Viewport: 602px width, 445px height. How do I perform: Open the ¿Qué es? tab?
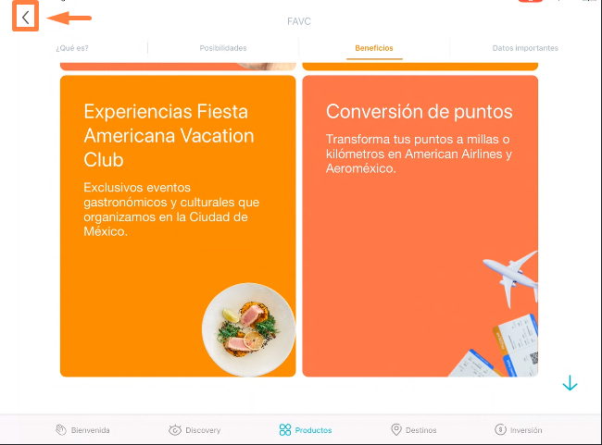[x=72, y=48]
